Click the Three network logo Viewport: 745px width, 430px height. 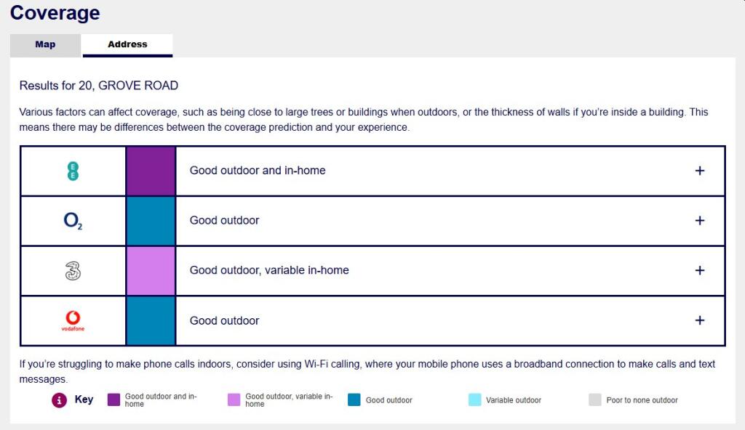click(x=73, y=271)
